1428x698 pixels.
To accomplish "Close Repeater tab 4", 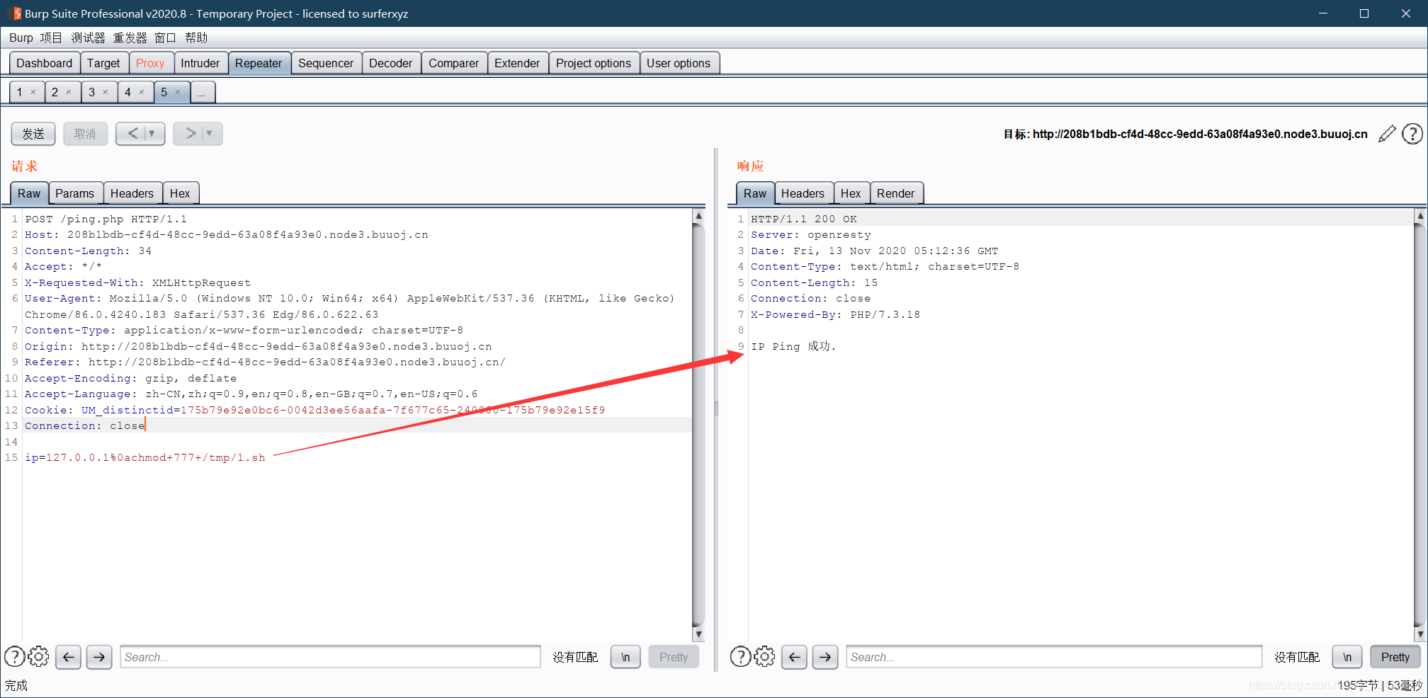I will point(142,92).
